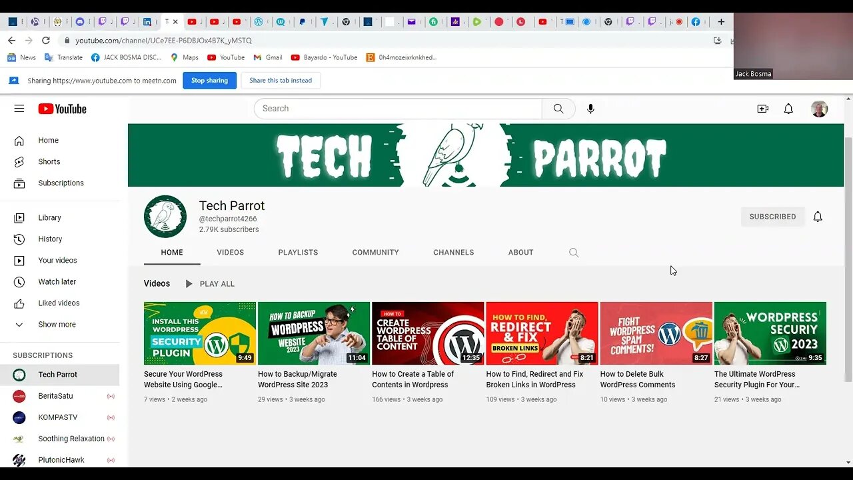
Task: Click title How to Delete Bulk WordPress Comments
Action: pyautogui.click(x=638, y=379)
